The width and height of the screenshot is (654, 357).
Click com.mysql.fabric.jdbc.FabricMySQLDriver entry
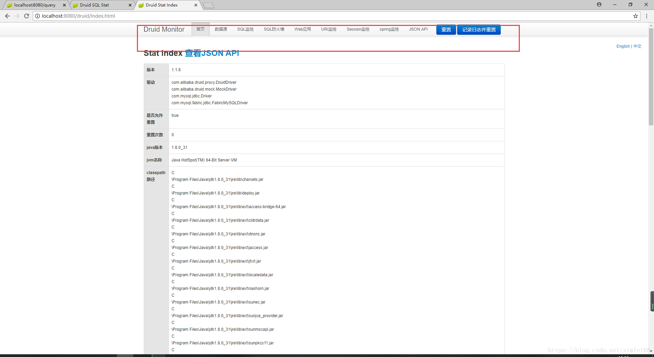pos(209,103)
